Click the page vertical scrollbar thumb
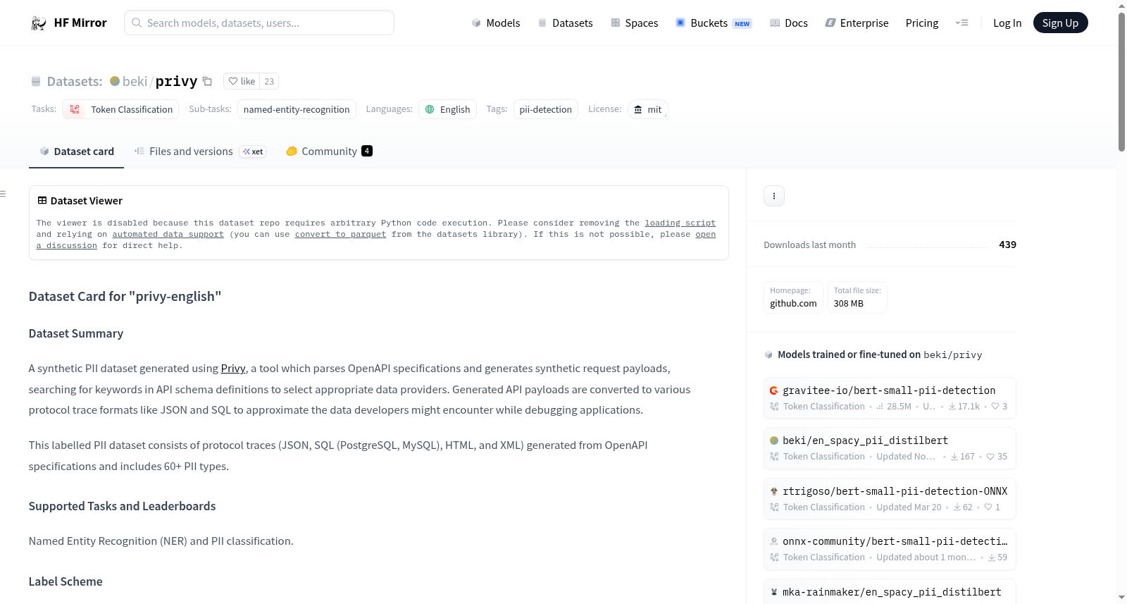Viewport: 1127px width, 604px height. pos(1121,82)
